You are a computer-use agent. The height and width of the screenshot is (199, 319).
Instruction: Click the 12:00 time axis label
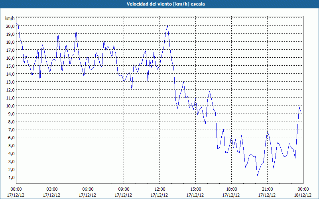coord(160,189)
